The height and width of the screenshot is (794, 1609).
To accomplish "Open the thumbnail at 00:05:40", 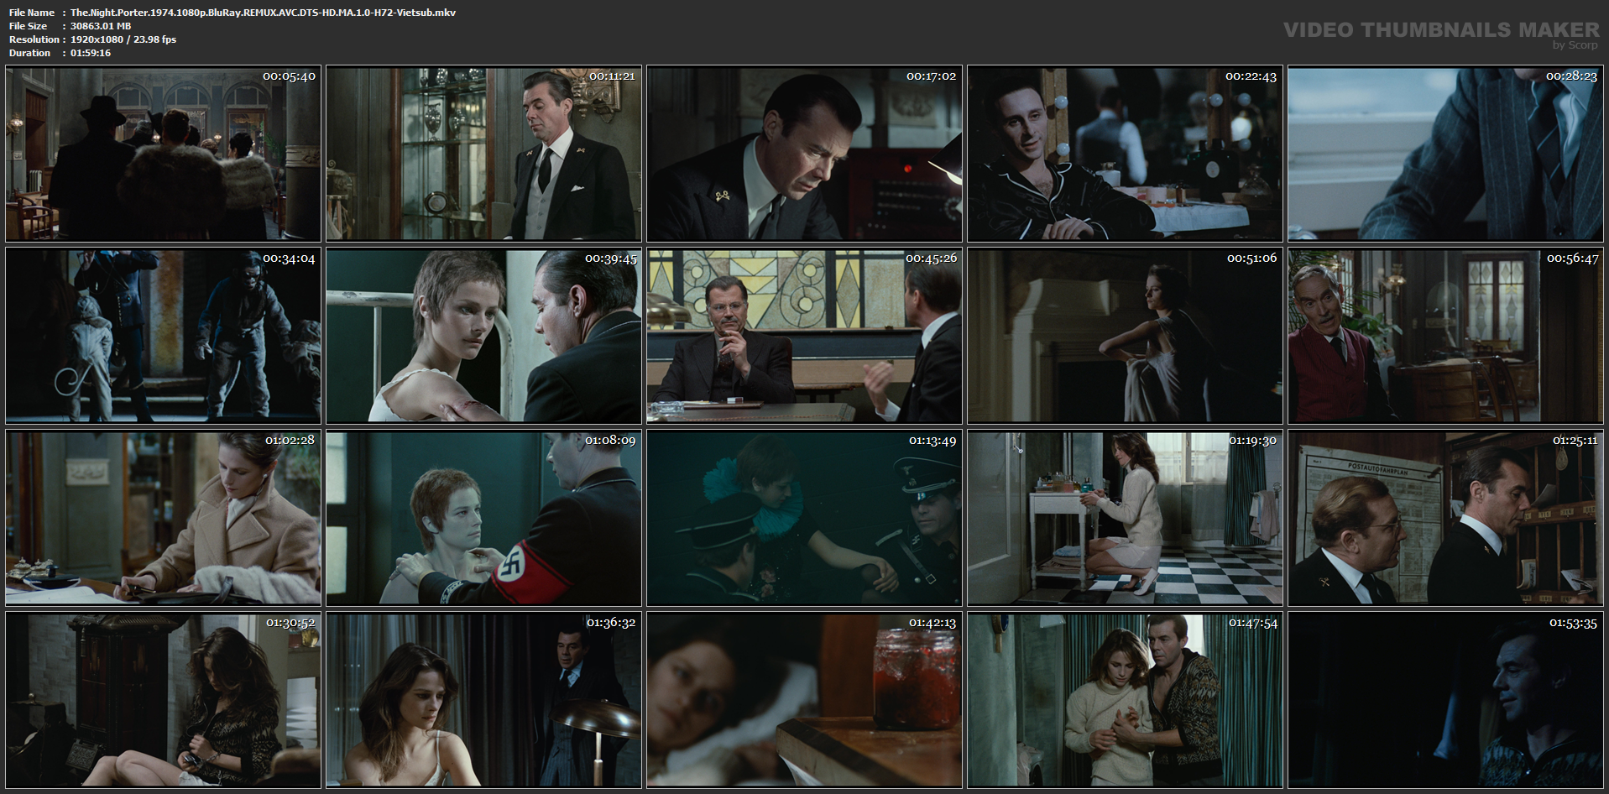I will (163, 154).
